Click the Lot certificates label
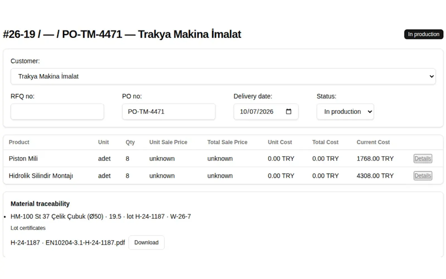This screenshot has width=446, height=279. [x=28, y=228]
